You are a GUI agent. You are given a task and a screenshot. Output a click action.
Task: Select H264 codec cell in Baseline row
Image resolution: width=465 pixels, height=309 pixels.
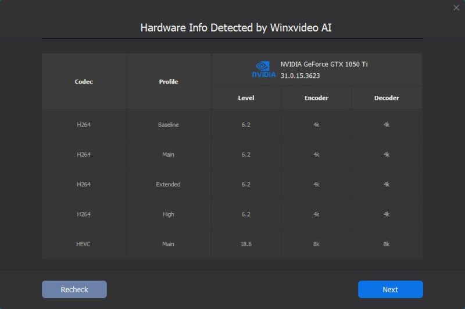84,125
